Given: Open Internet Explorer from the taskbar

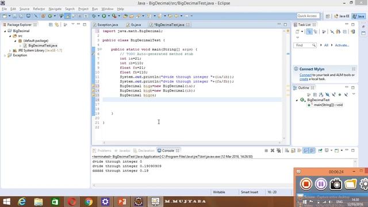Looking at the screenshot, I should [22, 202].
